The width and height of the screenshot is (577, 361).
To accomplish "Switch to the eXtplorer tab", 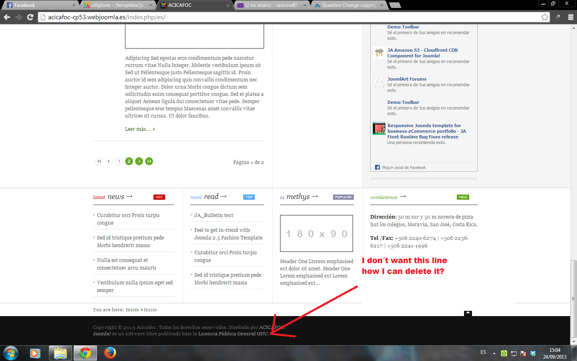I will (x=117, y=5).
